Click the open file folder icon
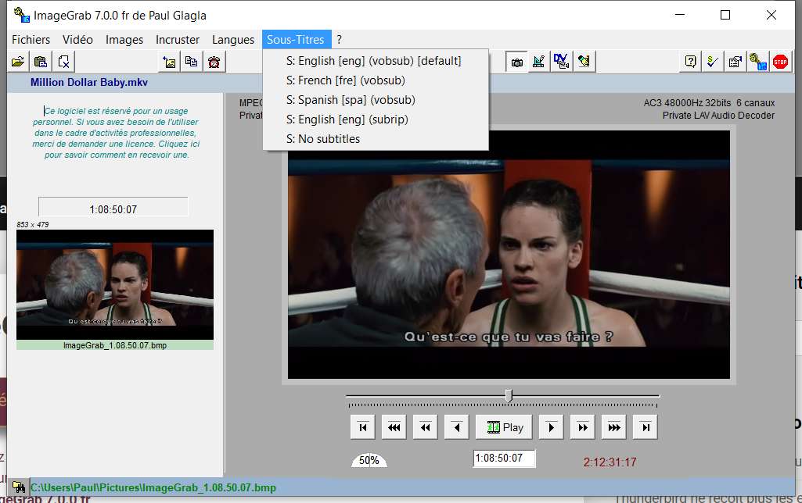The height and width of the screenshot is (503, 802). [18, 62]
